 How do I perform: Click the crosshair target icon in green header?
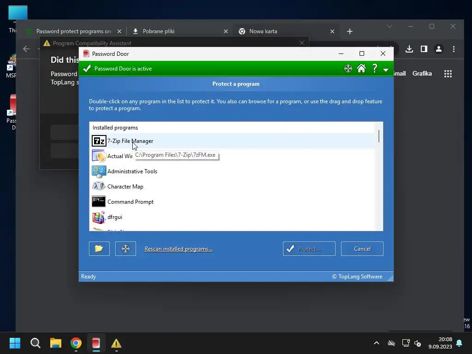pyautogui.click(x=348, y=69)
